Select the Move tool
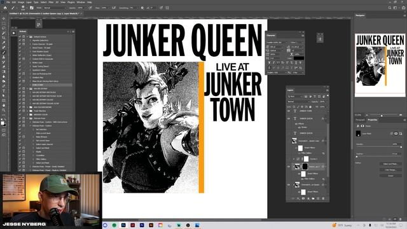The image size is (407, 229). coord(4,18)
